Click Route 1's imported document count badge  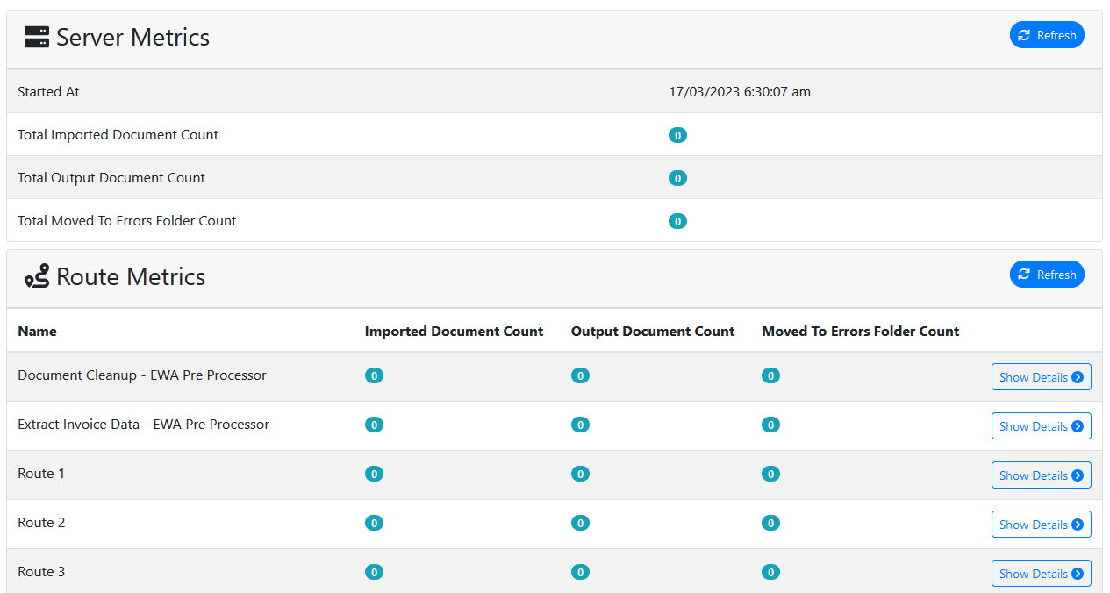click(374, 474)
